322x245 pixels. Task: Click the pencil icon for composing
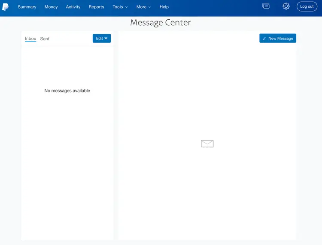(x=264, y=39)
